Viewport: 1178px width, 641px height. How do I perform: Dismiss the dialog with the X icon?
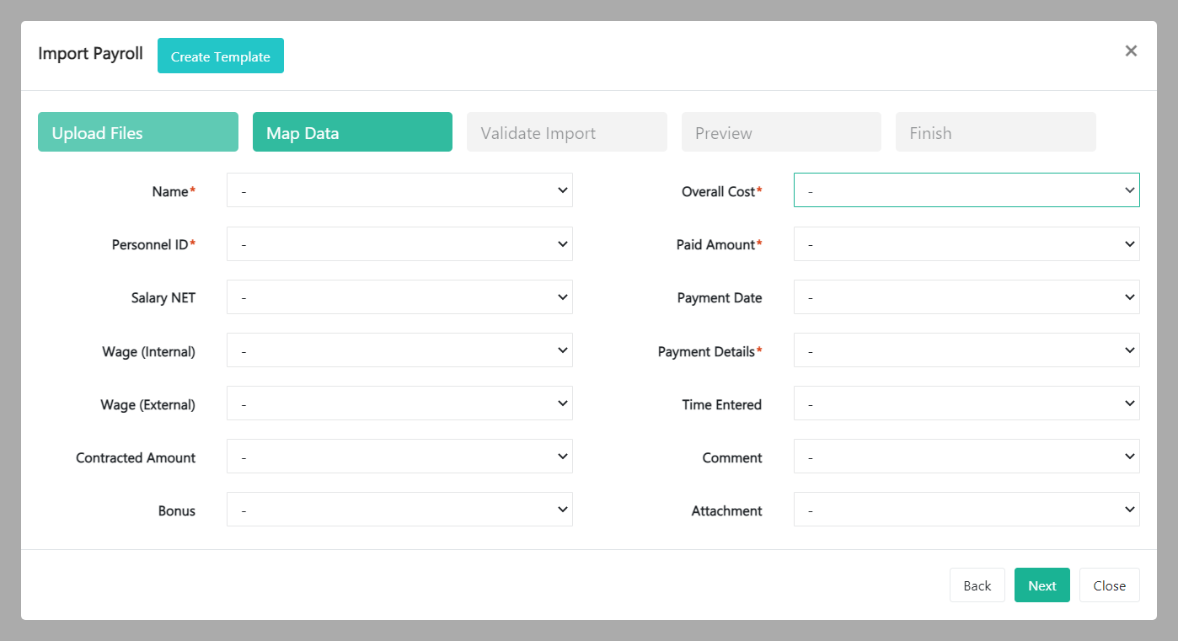pyautogui.click(x=1131, y=51)
